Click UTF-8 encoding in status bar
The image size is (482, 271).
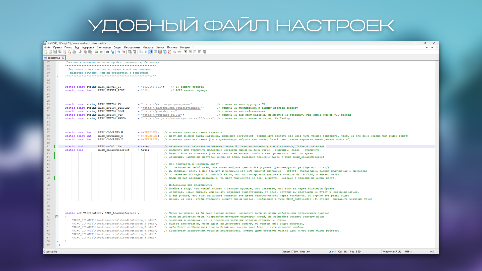pyautogui.click(x=408, y=252)
